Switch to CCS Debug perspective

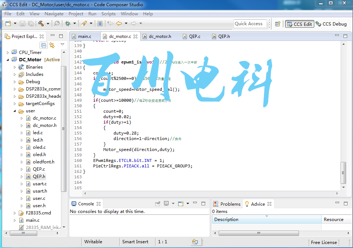tap(331, 24)
